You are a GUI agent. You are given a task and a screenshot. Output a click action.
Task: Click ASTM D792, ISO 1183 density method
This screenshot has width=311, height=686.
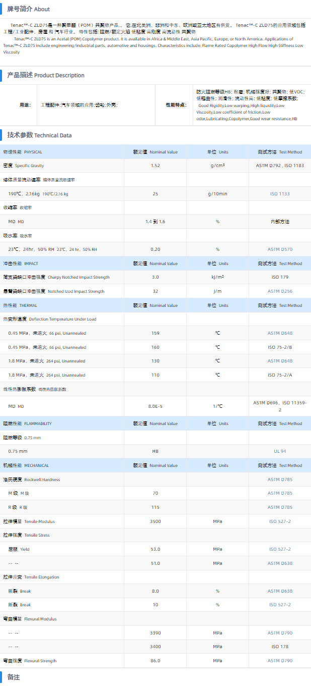tap(280, 166)
